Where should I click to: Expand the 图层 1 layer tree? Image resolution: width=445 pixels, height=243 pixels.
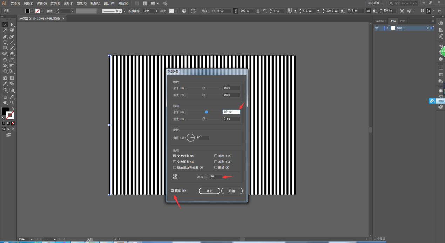pos(387,28)
